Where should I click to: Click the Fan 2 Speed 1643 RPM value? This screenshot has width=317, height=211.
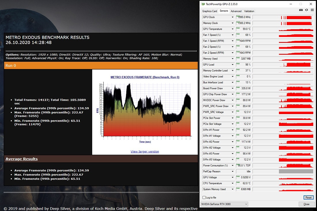[x=244, y=53]
